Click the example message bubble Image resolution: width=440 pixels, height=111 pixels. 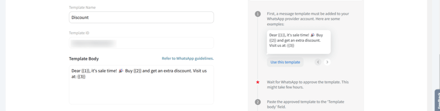tap(299, 42)
